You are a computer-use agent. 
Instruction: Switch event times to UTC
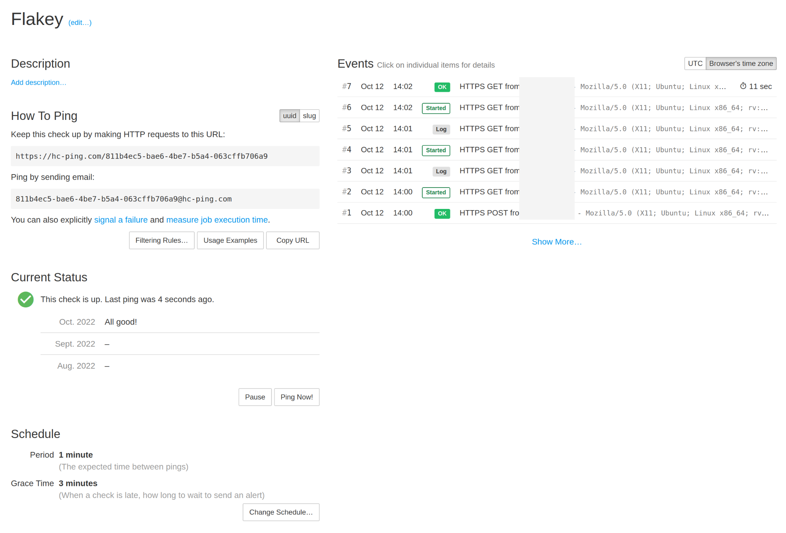pyautogui.click(x=695, y=64)
